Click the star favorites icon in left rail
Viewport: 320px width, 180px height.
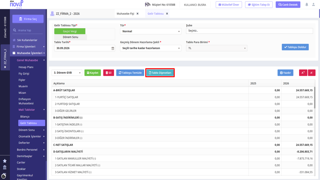coord(5,161)
